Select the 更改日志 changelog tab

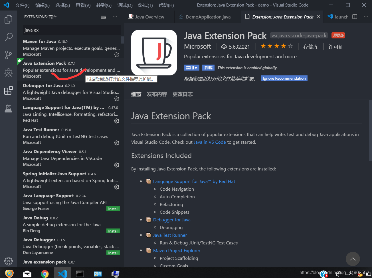click(183, 94)
